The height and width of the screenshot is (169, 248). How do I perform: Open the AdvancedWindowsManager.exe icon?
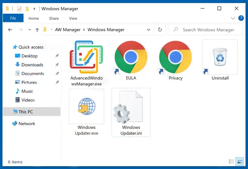click(86, 57)
